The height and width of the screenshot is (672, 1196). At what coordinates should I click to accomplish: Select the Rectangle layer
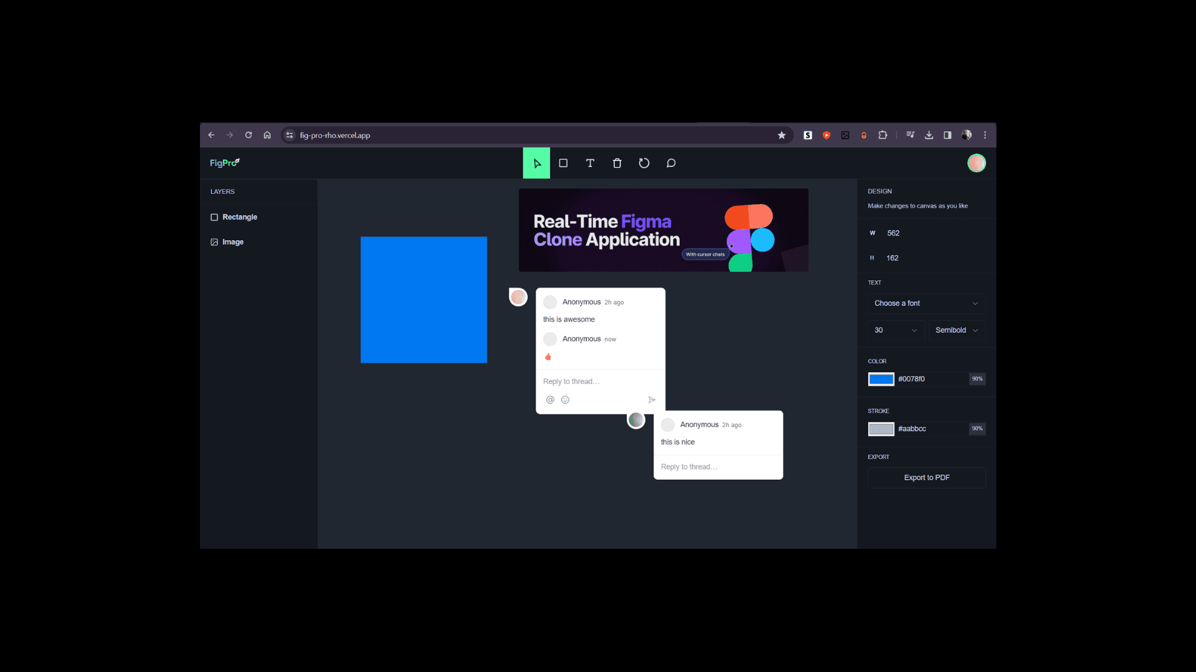click(x=240, y=217)
